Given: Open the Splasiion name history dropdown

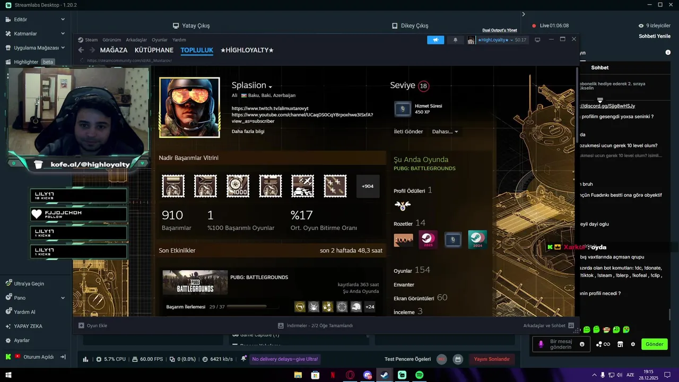Looking at the screenshot, I should tap(271, 86).
